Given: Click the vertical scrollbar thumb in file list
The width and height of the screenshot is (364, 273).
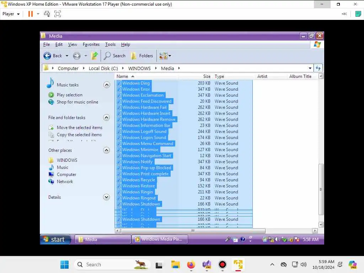Looking at the screenshot, I should click(x=321, y=189).
